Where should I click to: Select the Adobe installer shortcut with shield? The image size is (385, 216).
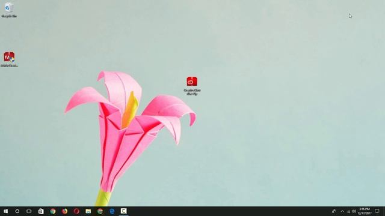(9, 59)
